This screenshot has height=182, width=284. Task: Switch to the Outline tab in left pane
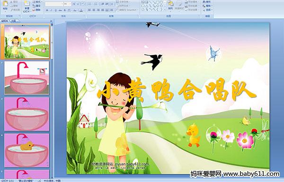click(13, 21)
